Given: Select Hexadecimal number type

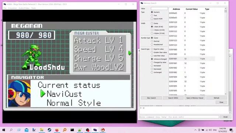Looking at the screenshot, I should 152,44.
